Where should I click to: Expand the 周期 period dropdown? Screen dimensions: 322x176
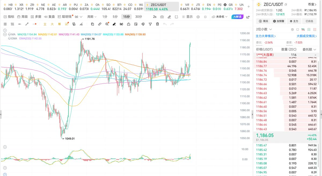point(92,17)
